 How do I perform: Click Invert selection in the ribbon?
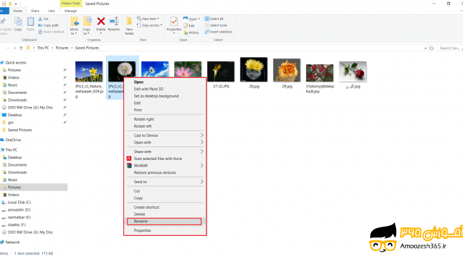218,32
